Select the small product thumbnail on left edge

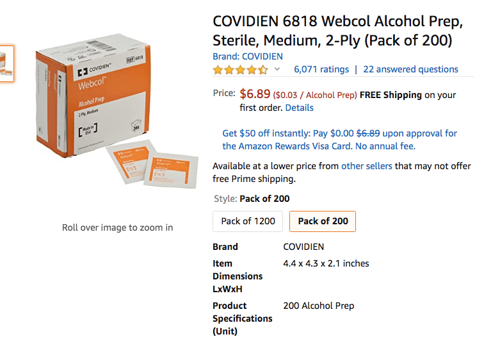tap(6, 63)
